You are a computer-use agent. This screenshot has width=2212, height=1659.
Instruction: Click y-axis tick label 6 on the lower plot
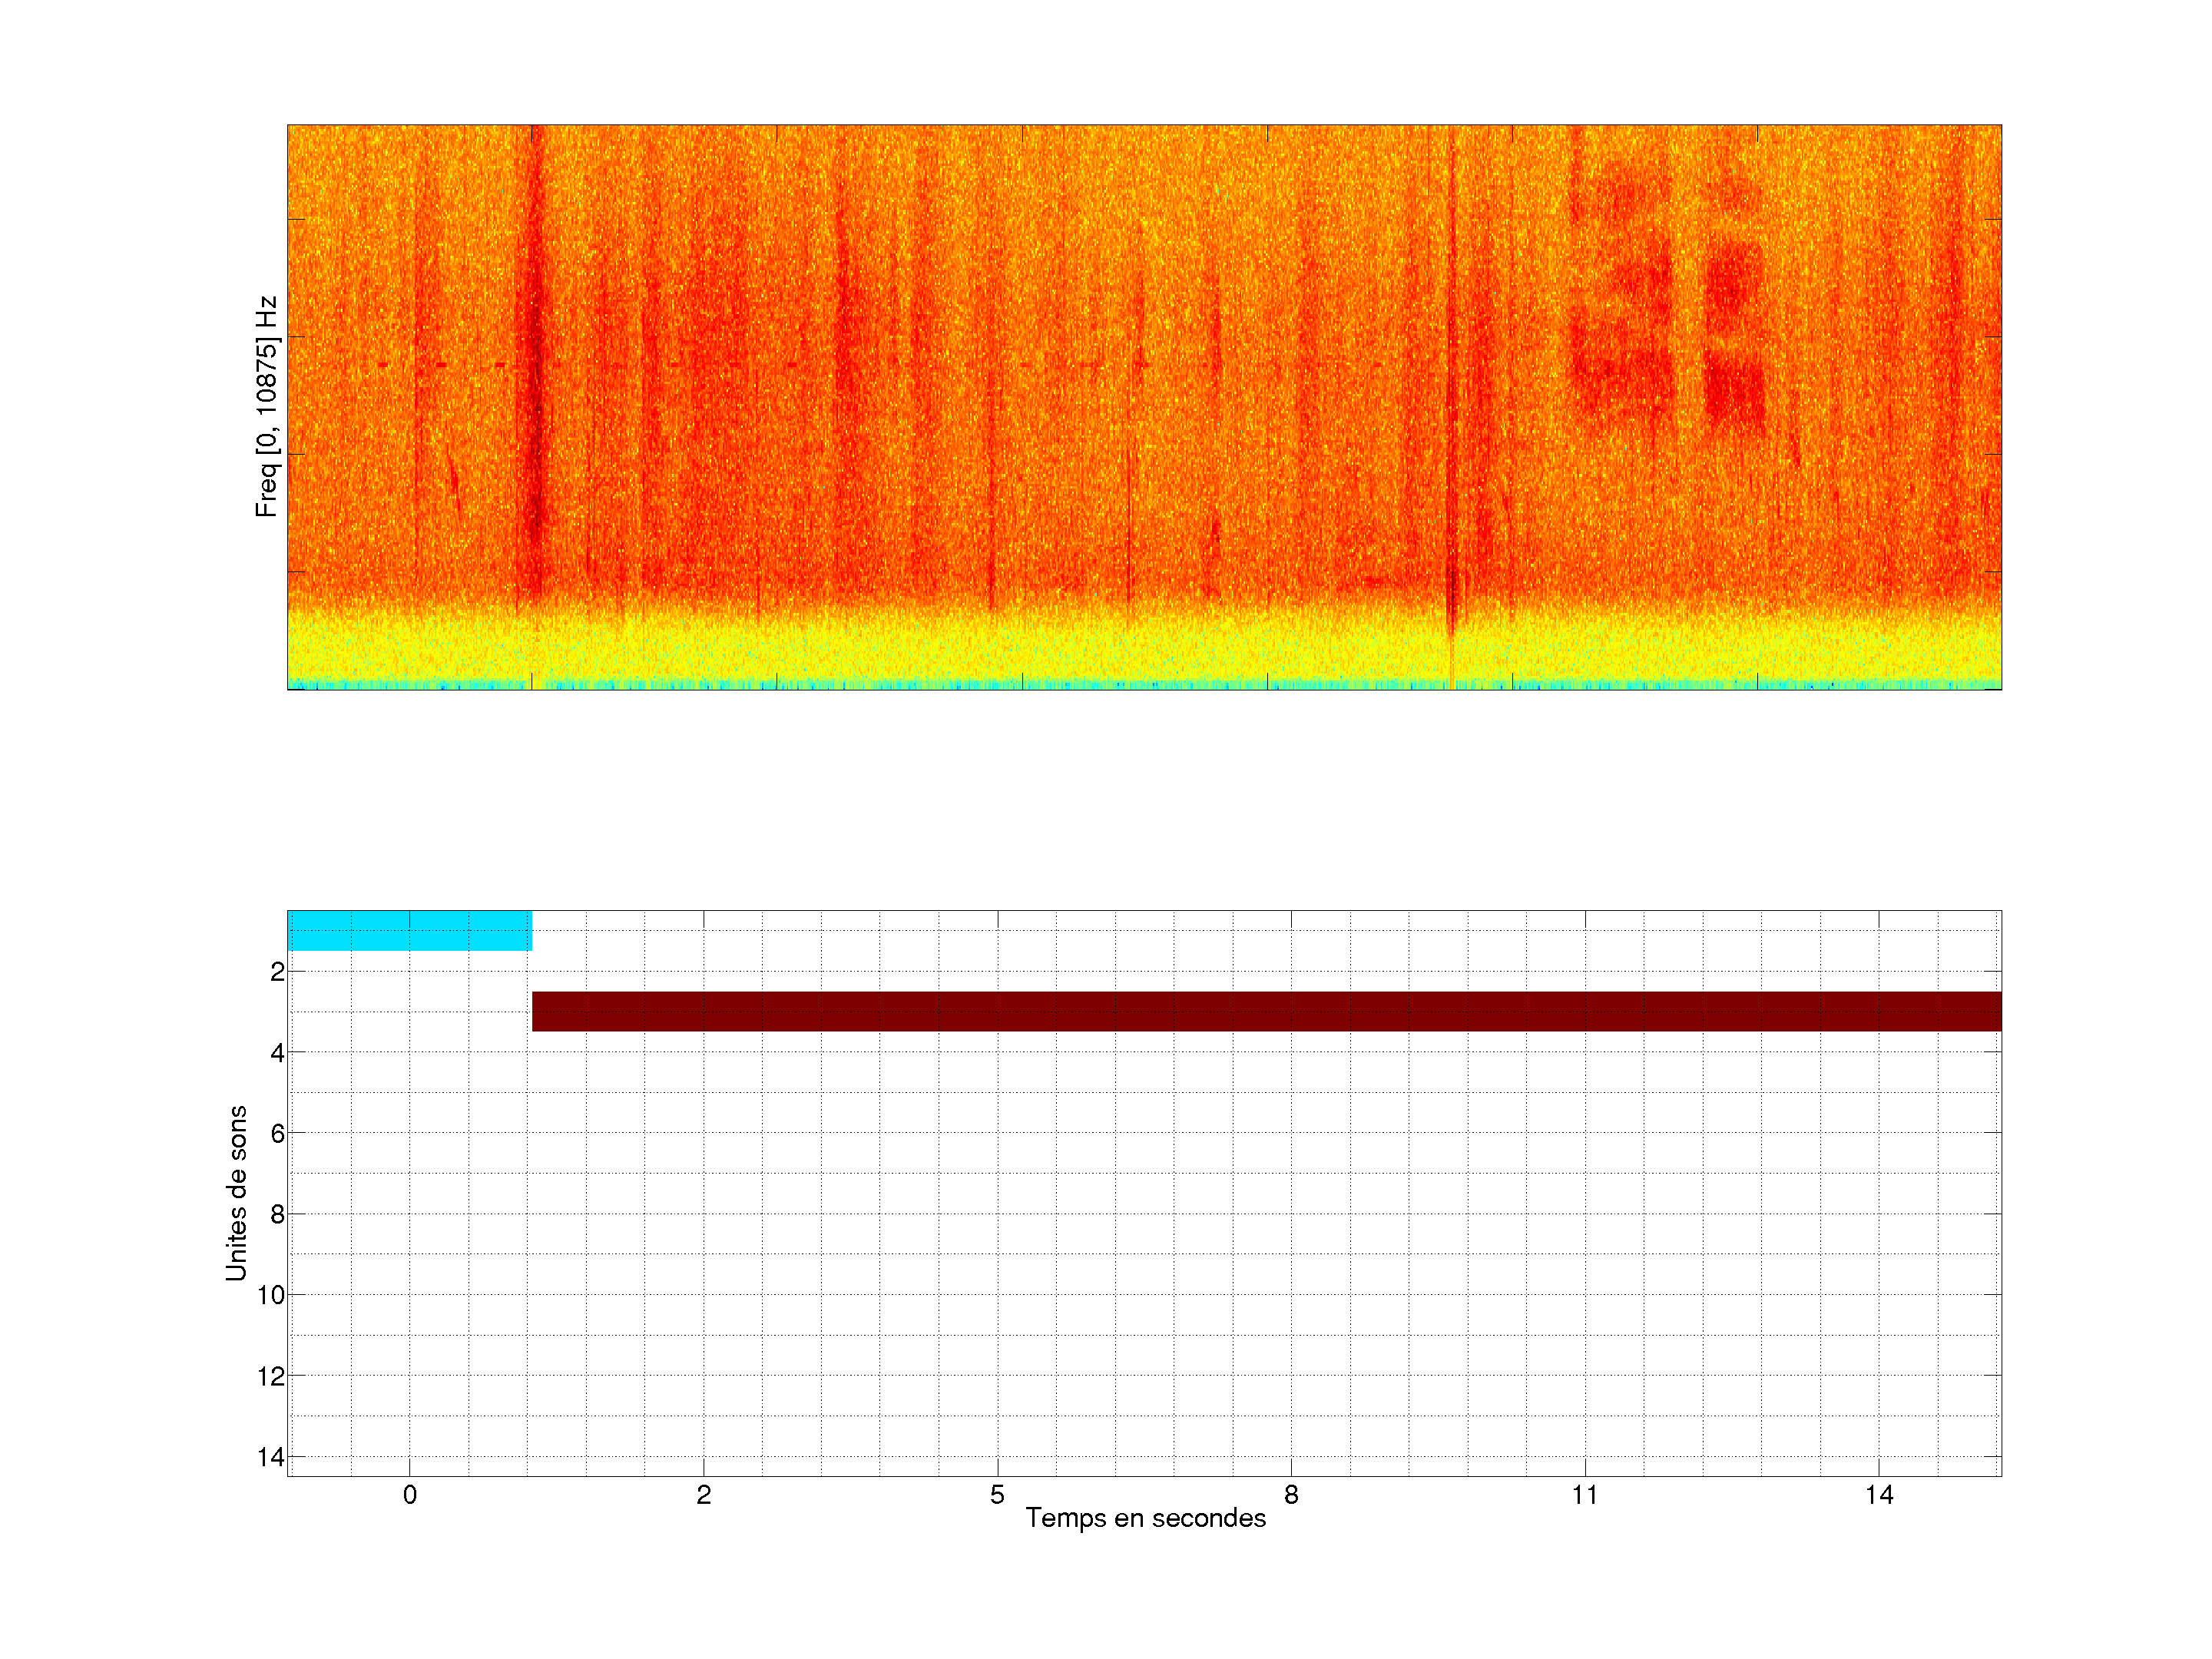point(277,1133)
